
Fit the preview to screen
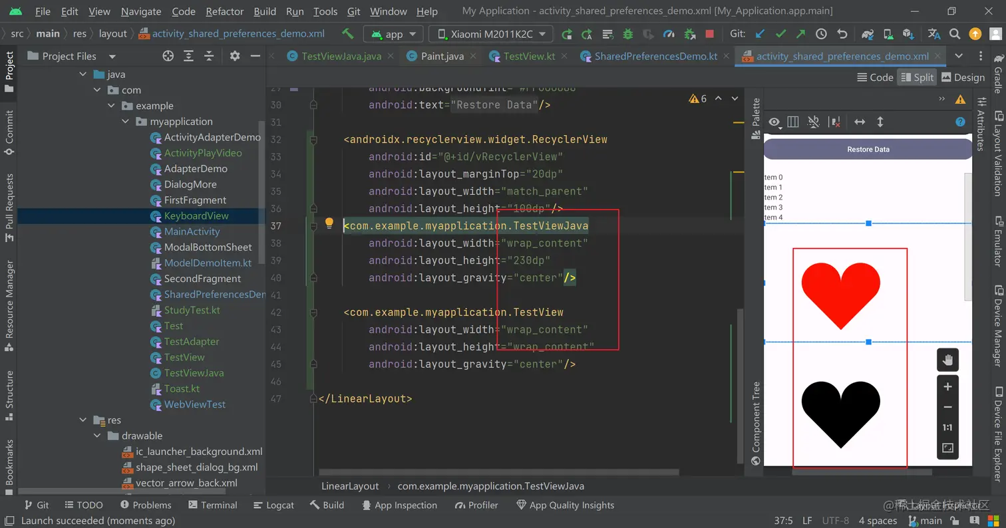pos(947,448)
